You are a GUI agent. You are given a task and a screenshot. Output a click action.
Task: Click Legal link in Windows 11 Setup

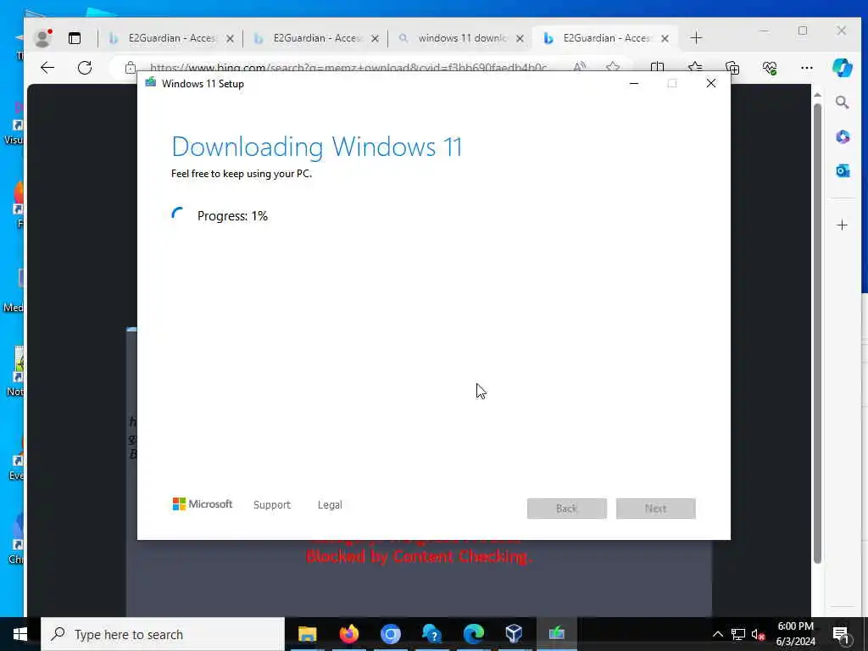coord(330,505)
